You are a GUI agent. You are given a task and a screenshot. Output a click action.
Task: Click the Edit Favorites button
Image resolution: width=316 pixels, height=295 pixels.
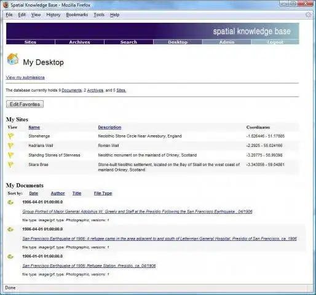[x=25, y=104]
